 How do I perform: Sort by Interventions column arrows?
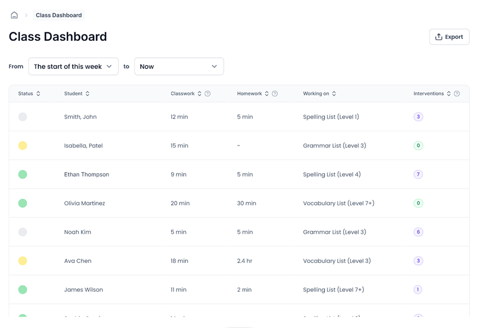click(x=449, y=94)
